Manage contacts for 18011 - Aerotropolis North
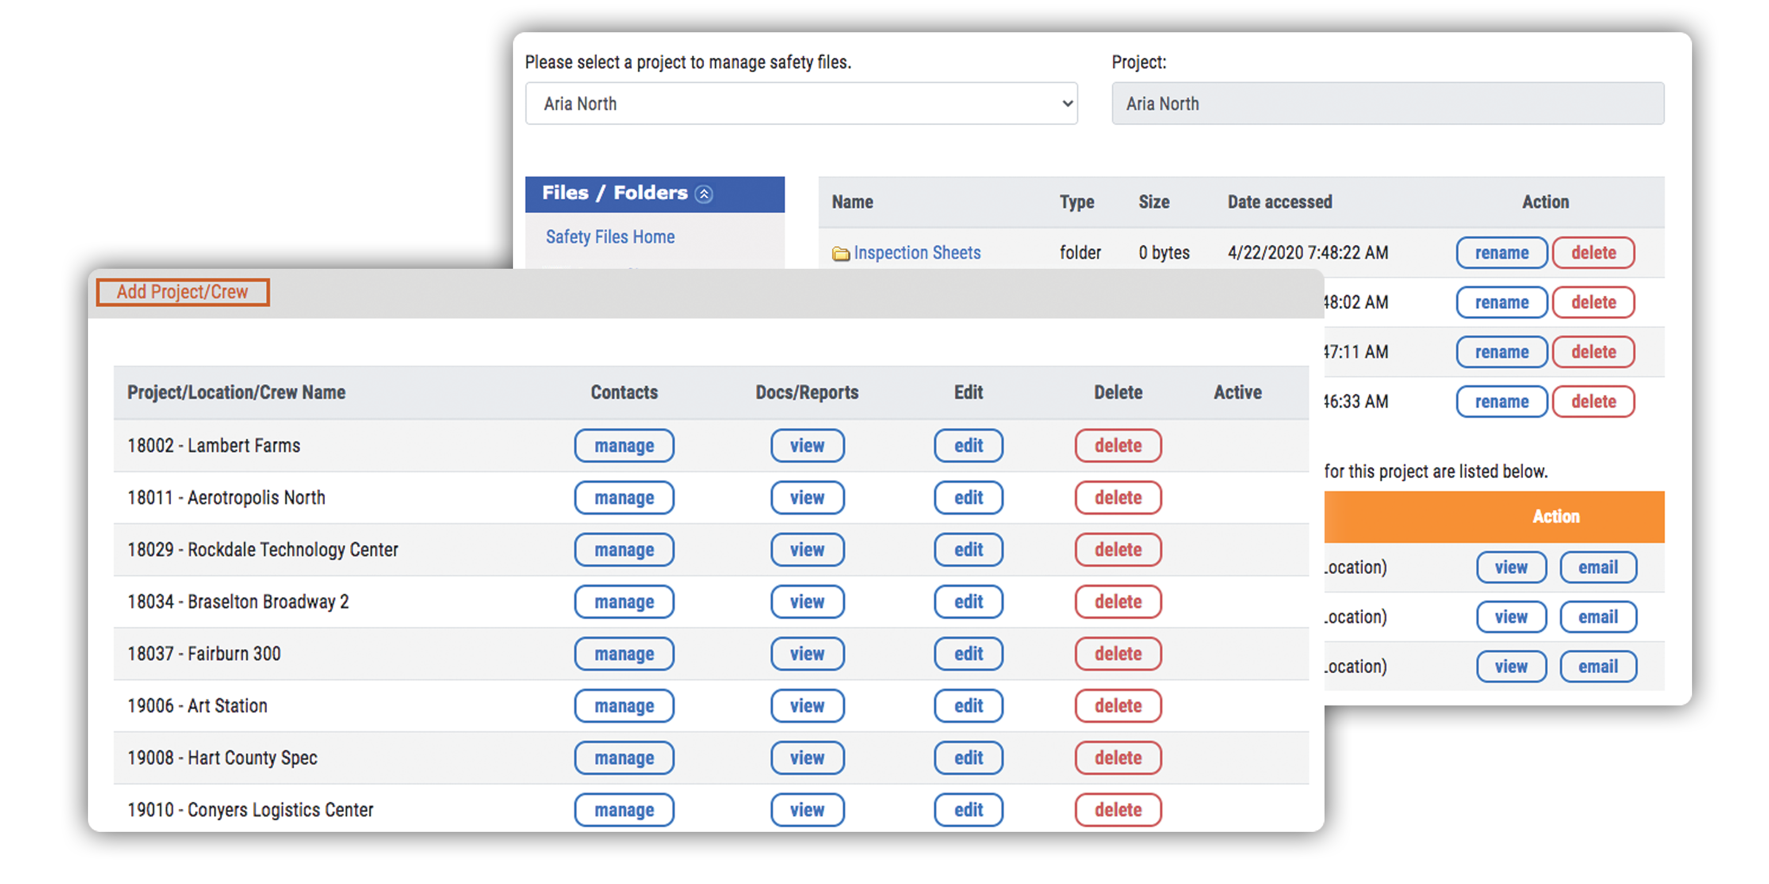 624,498
